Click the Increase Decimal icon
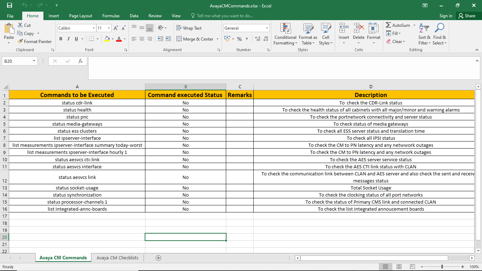 coord(258,39)
